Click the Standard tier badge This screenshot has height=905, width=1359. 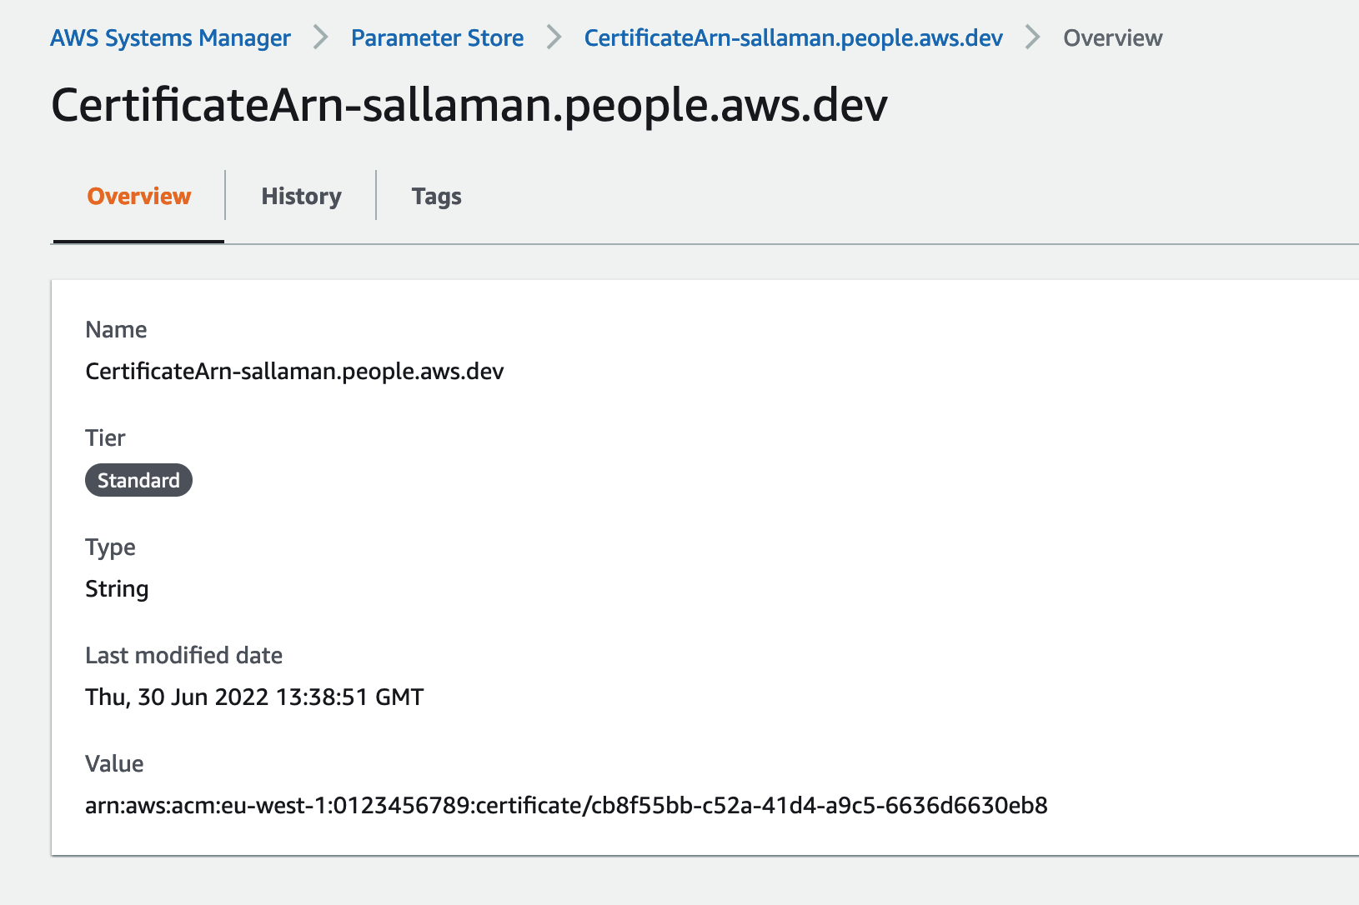coord(138,480)
